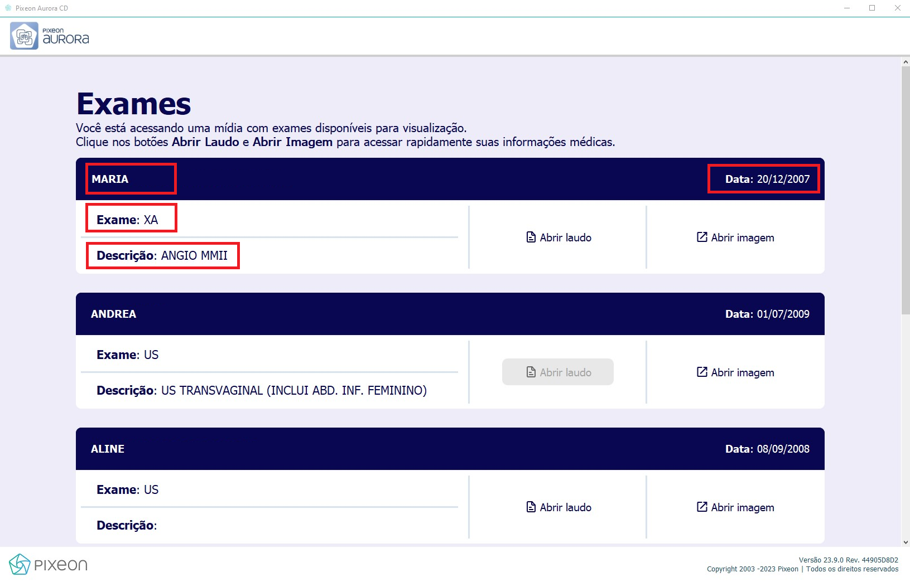Click the document icon in ALINE's Abrir laudo
Image resolution: width=910 pixels, height=582 pixels.
click(531, 507)
